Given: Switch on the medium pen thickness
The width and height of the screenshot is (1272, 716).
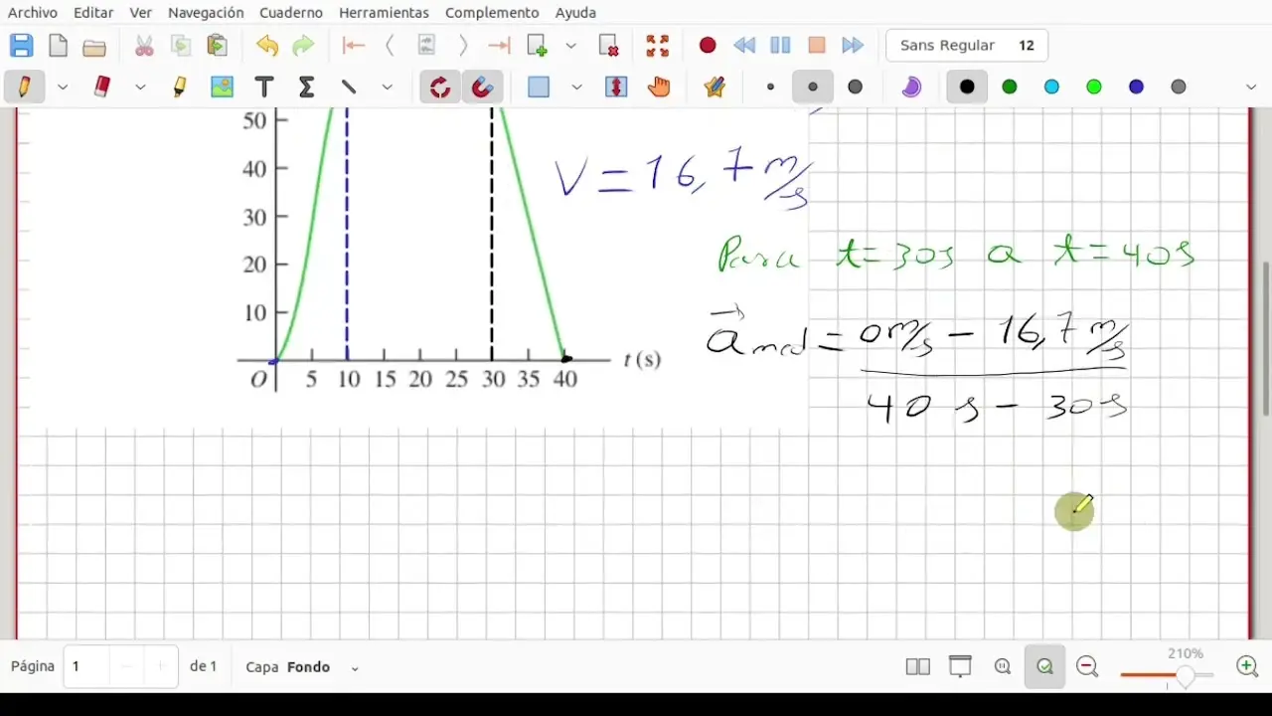Looking at the screenshot, I should [813, 87].
